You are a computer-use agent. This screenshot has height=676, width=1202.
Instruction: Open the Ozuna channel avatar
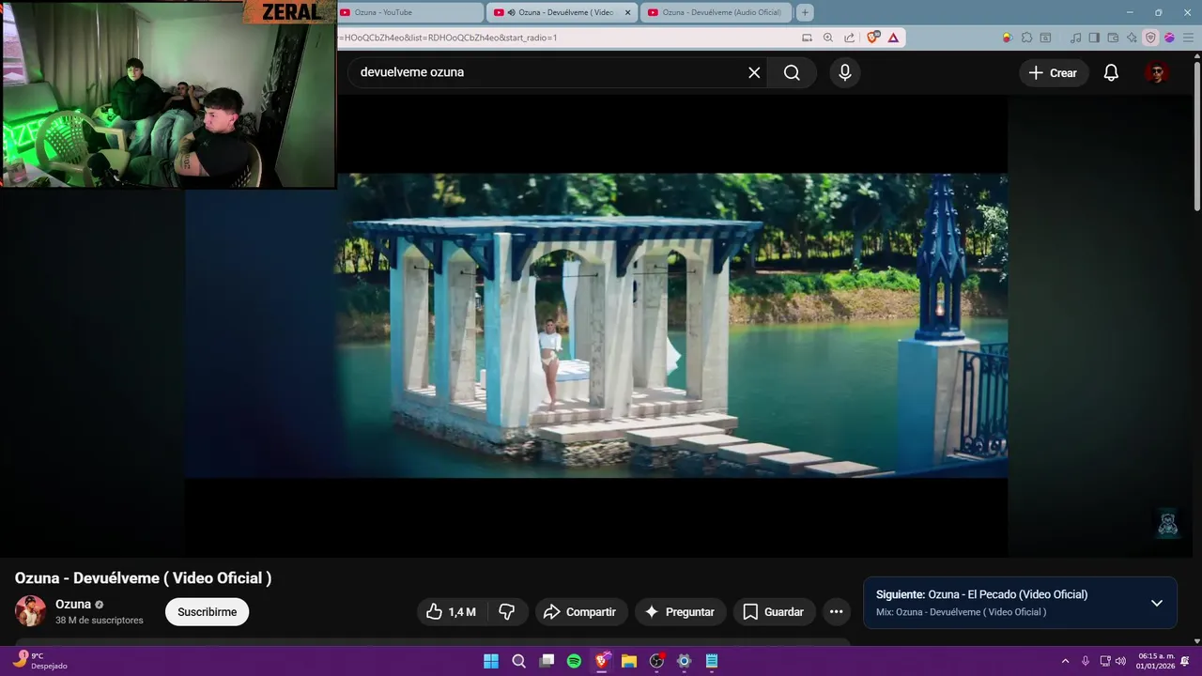pos(30,611)
